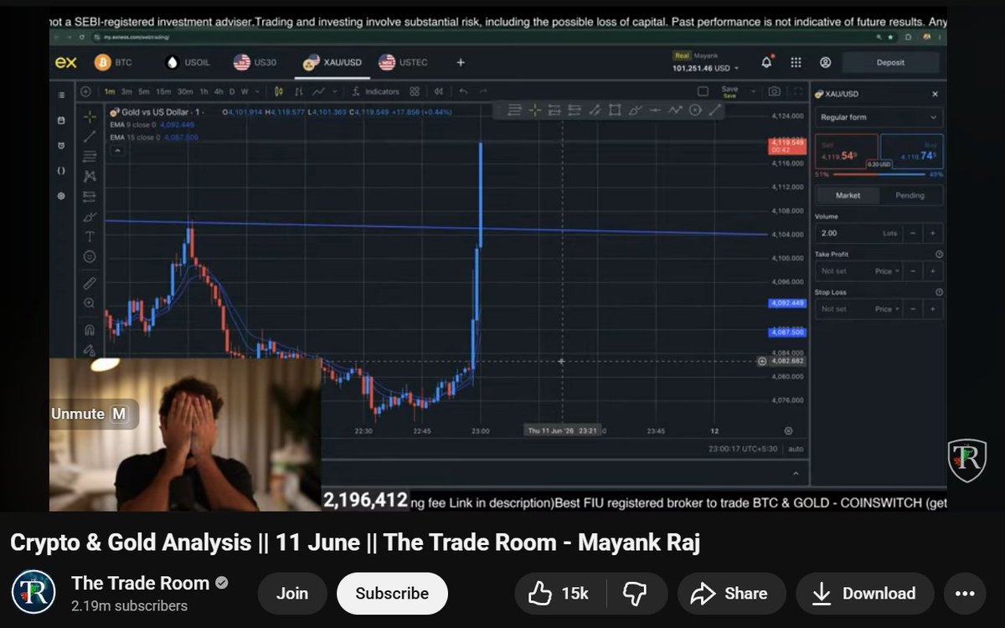Open the emoji sticker tool
Screen dimensions: 1005x628
point(90,257)
